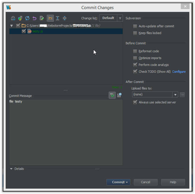Collapse the project directory tree node
195x194 pixels.
coord(12,26)
